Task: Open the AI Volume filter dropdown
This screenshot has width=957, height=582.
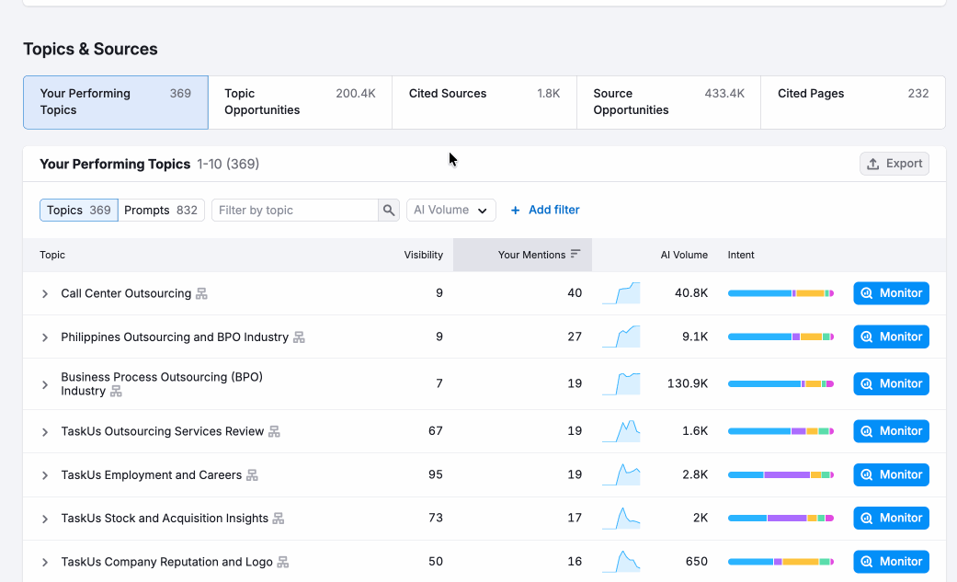Action: coord(451,210)
